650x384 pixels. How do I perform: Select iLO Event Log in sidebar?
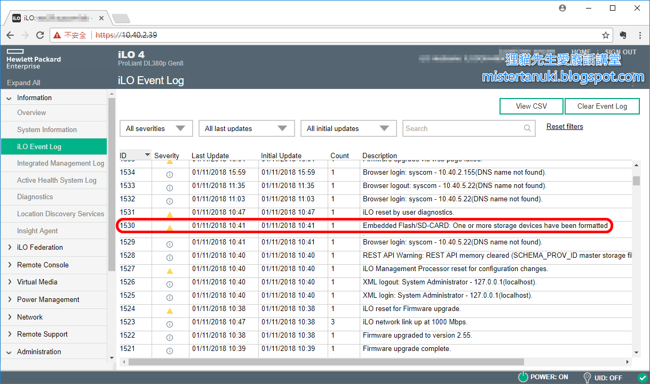click(x=53, y=146)
